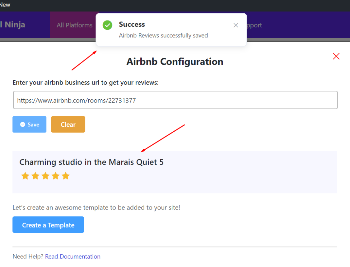Click the third rating star

coord(45,176)
